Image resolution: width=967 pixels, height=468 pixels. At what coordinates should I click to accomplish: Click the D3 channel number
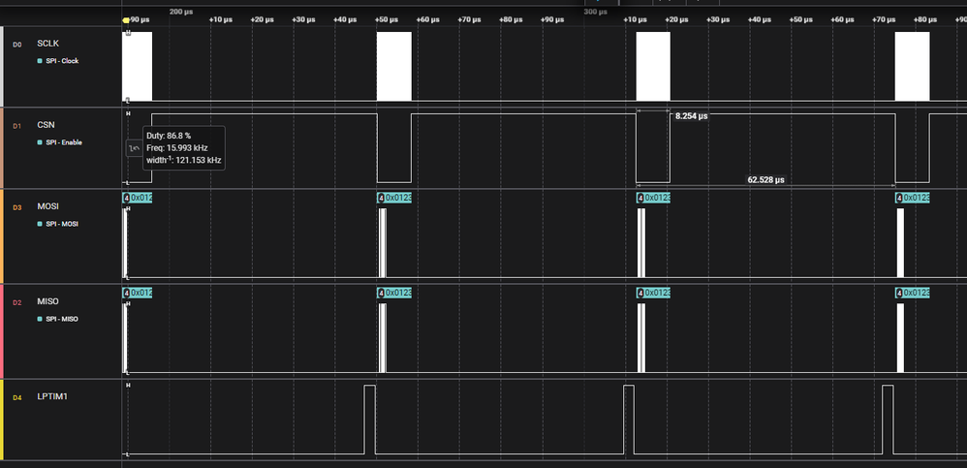pyautogui.click(x=17, y=207)
